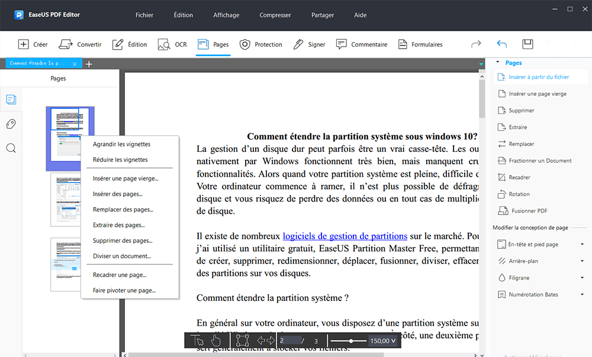592x357 pixels.
Task: Open the tab list dropdown arrow
Action: pyautogui.click(x=481, y=64)
